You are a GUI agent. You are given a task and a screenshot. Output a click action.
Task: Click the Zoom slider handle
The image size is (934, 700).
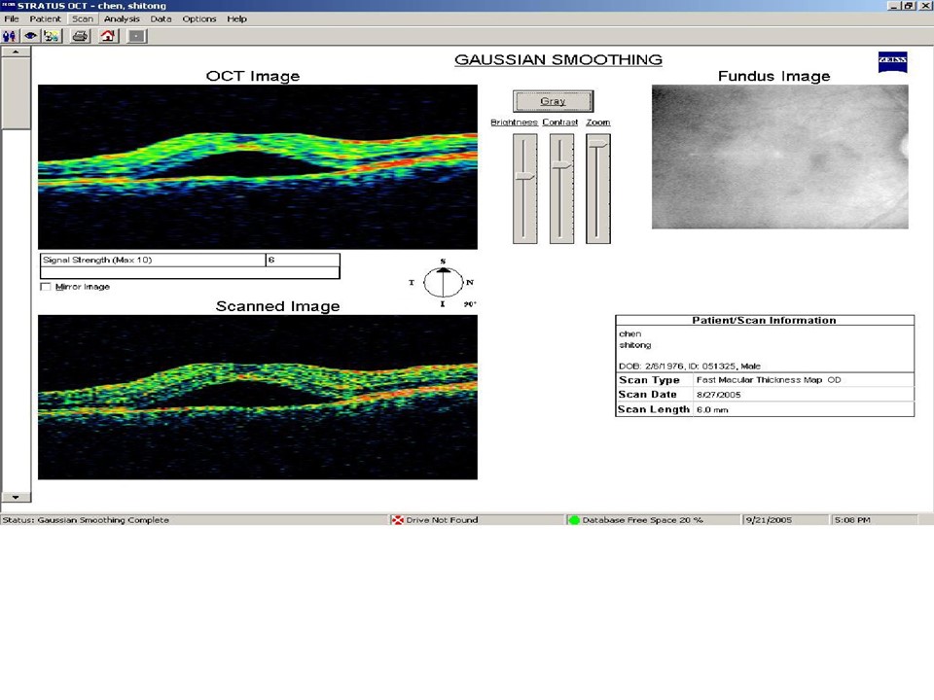[598, 144]
